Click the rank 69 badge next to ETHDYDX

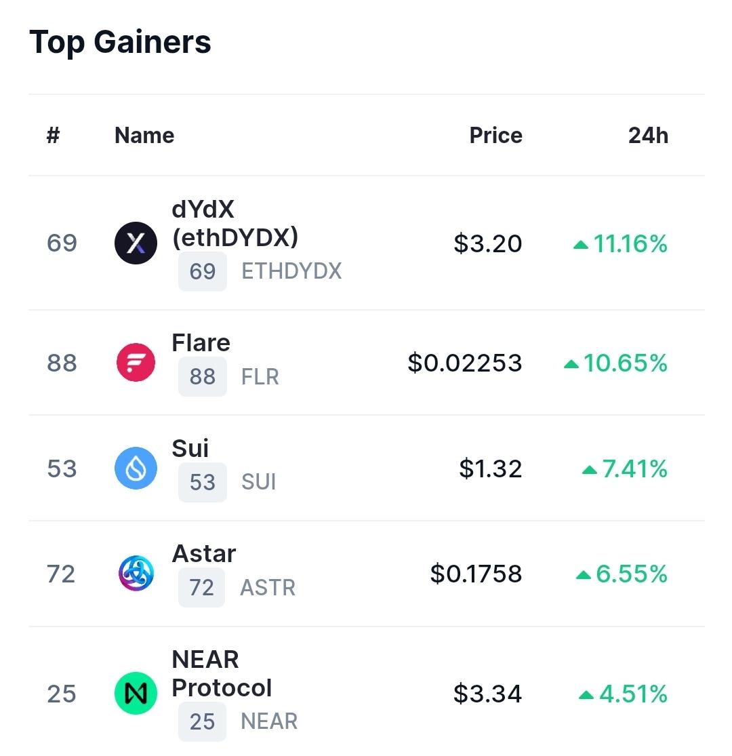click(x=203, y=271)
